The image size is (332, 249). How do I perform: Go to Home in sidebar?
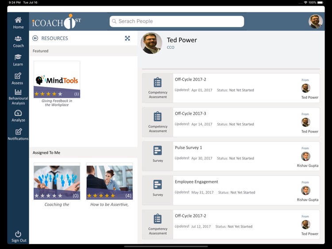click(18, 23)
